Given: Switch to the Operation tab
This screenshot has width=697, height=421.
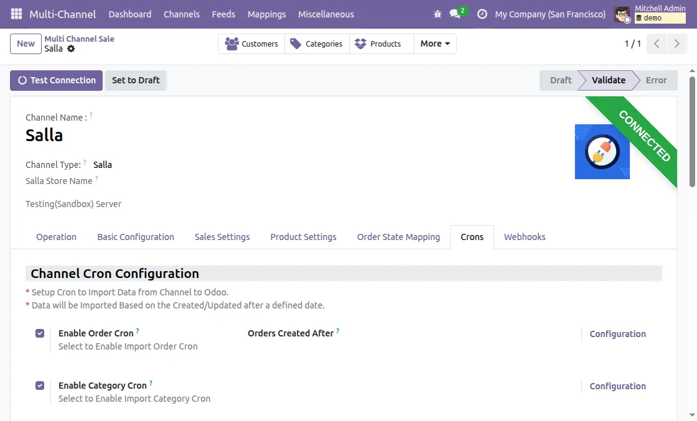Looking at the screenshot, I should point(57,237).
